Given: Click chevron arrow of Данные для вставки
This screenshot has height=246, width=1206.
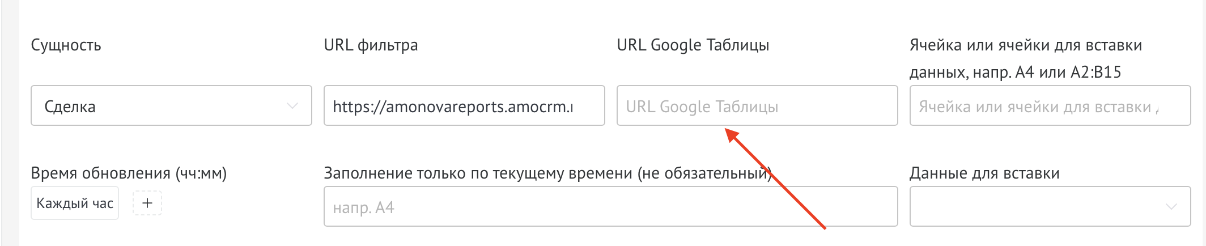Looking at the screenshot, I should click(1171, 207).
